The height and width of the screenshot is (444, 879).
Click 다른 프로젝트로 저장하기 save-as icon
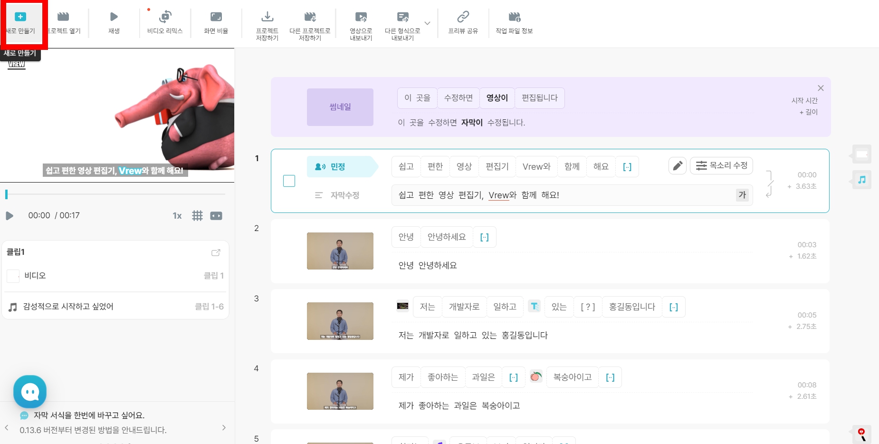(x=310, y=17)
